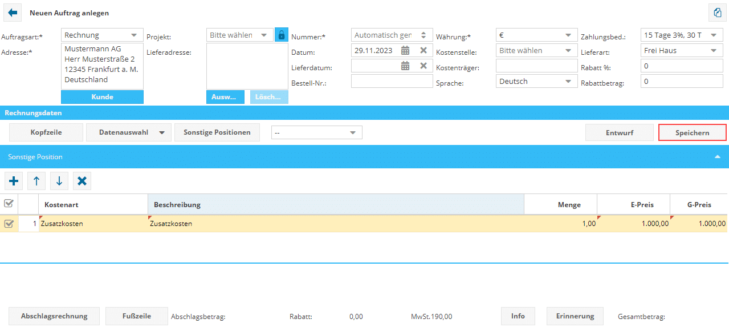This screenshot has width=729, height=331.
Task: Click into the Bestell-Nr. input field
Action: [392, 82]
